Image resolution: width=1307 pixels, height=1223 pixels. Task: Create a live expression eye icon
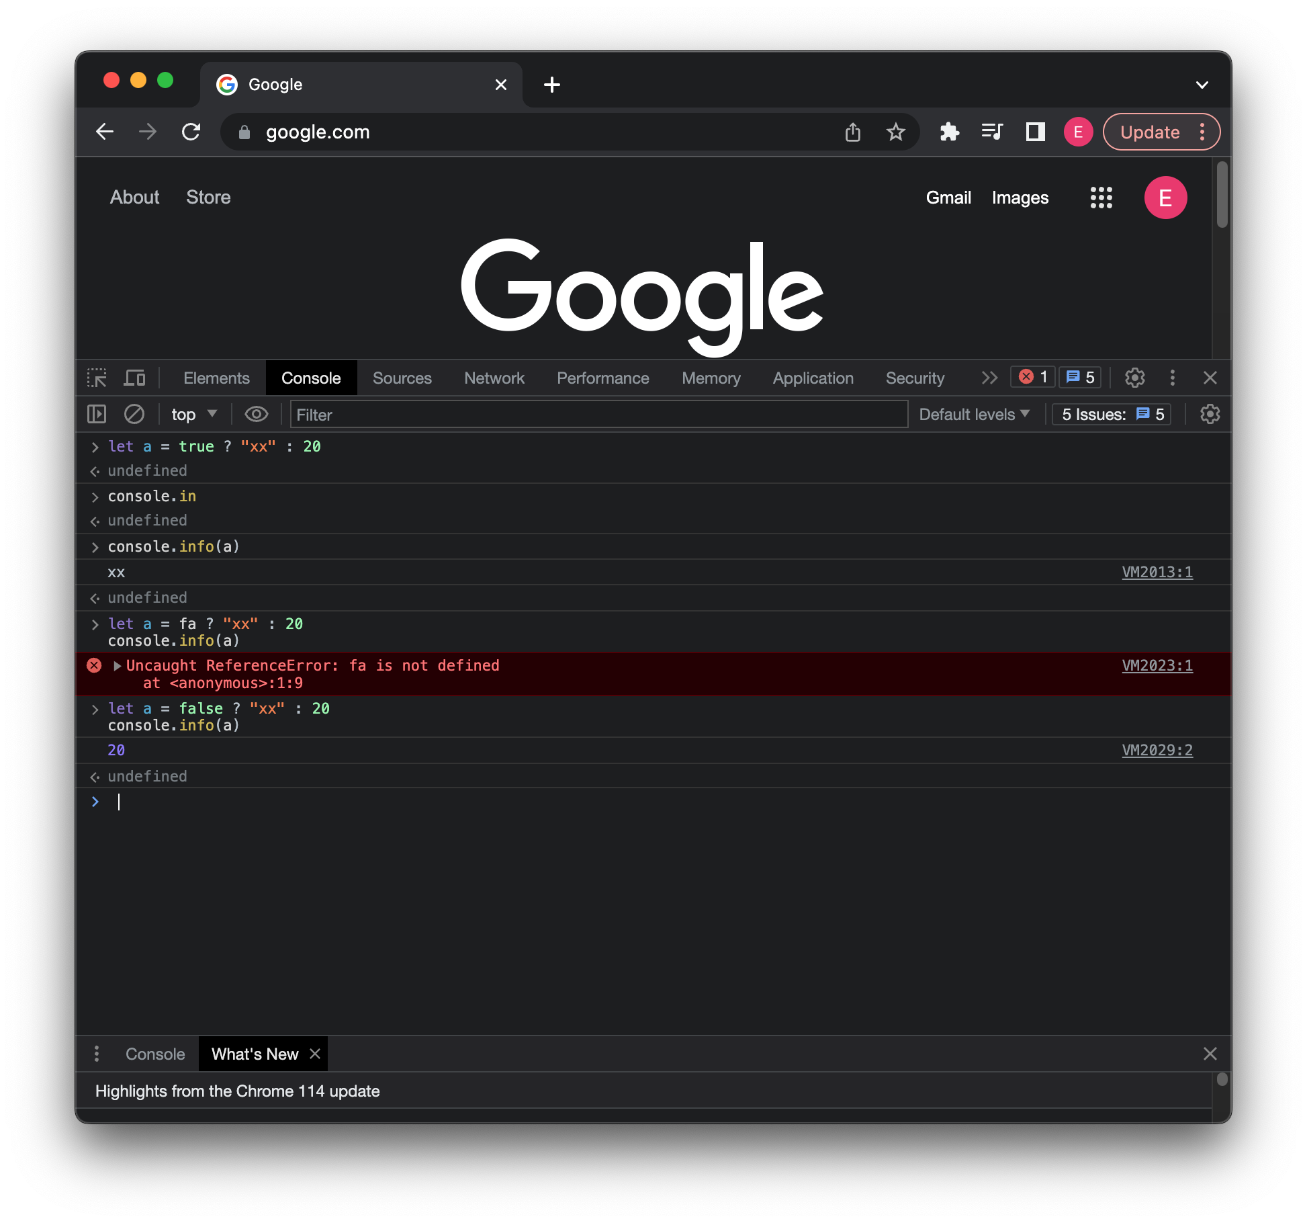tap(256, 414)
